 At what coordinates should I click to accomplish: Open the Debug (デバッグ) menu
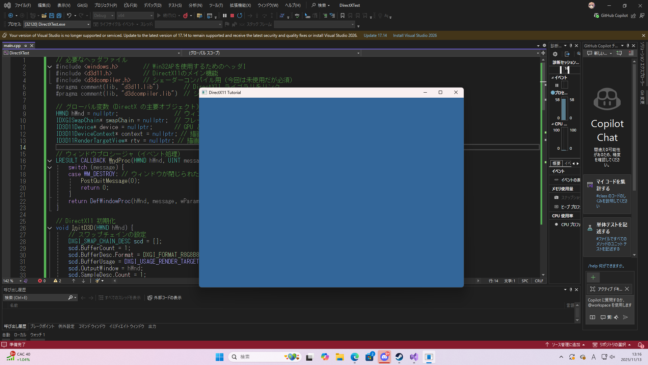point(153,5)
